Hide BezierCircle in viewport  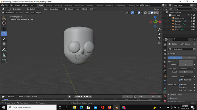pos(192,18)
